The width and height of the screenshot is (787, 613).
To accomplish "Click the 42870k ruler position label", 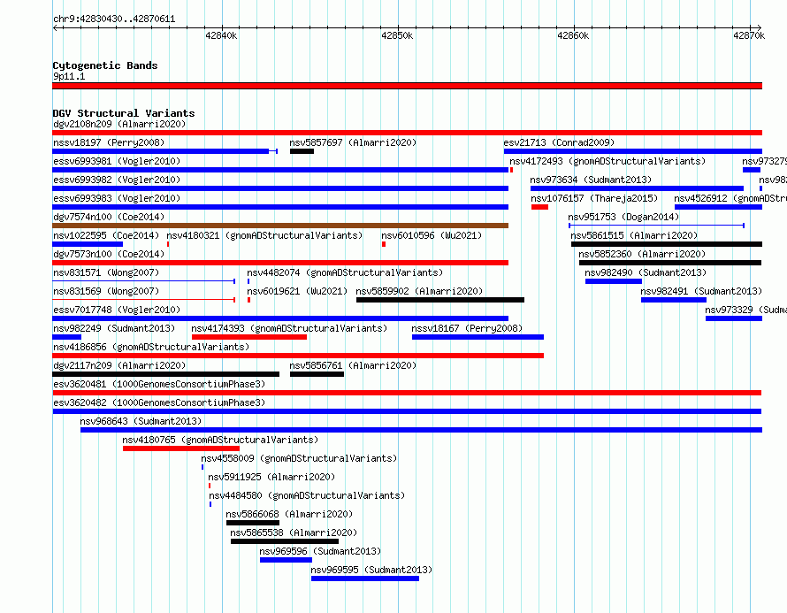I will click(749, 35).
